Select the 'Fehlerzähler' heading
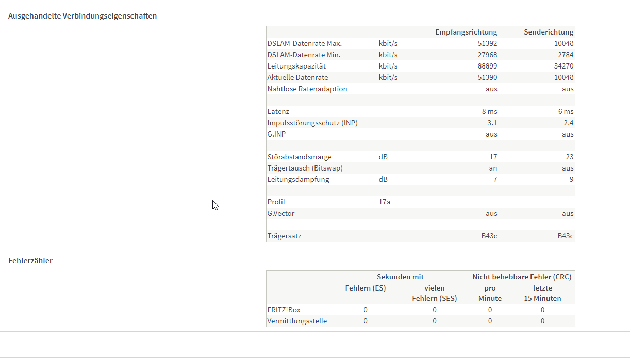Viewport: 630px width, 358px height. click(x=30, y=260)
